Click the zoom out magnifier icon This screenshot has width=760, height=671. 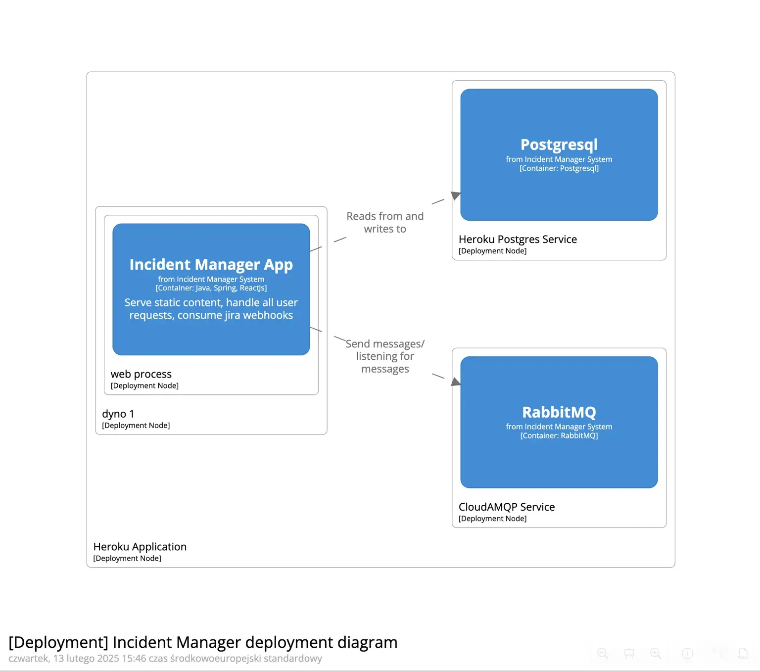tap(602, 653)
